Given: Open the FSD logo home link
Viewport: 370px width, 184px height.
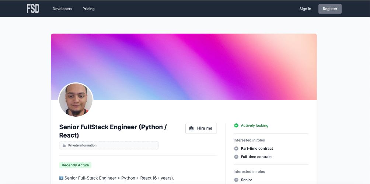Looking at the screenshot, I should point(33,9).
